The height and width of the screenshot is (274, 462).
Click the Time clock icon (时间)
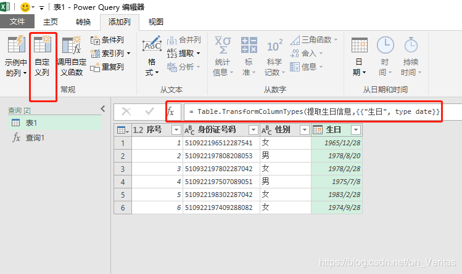pos(385,46)
